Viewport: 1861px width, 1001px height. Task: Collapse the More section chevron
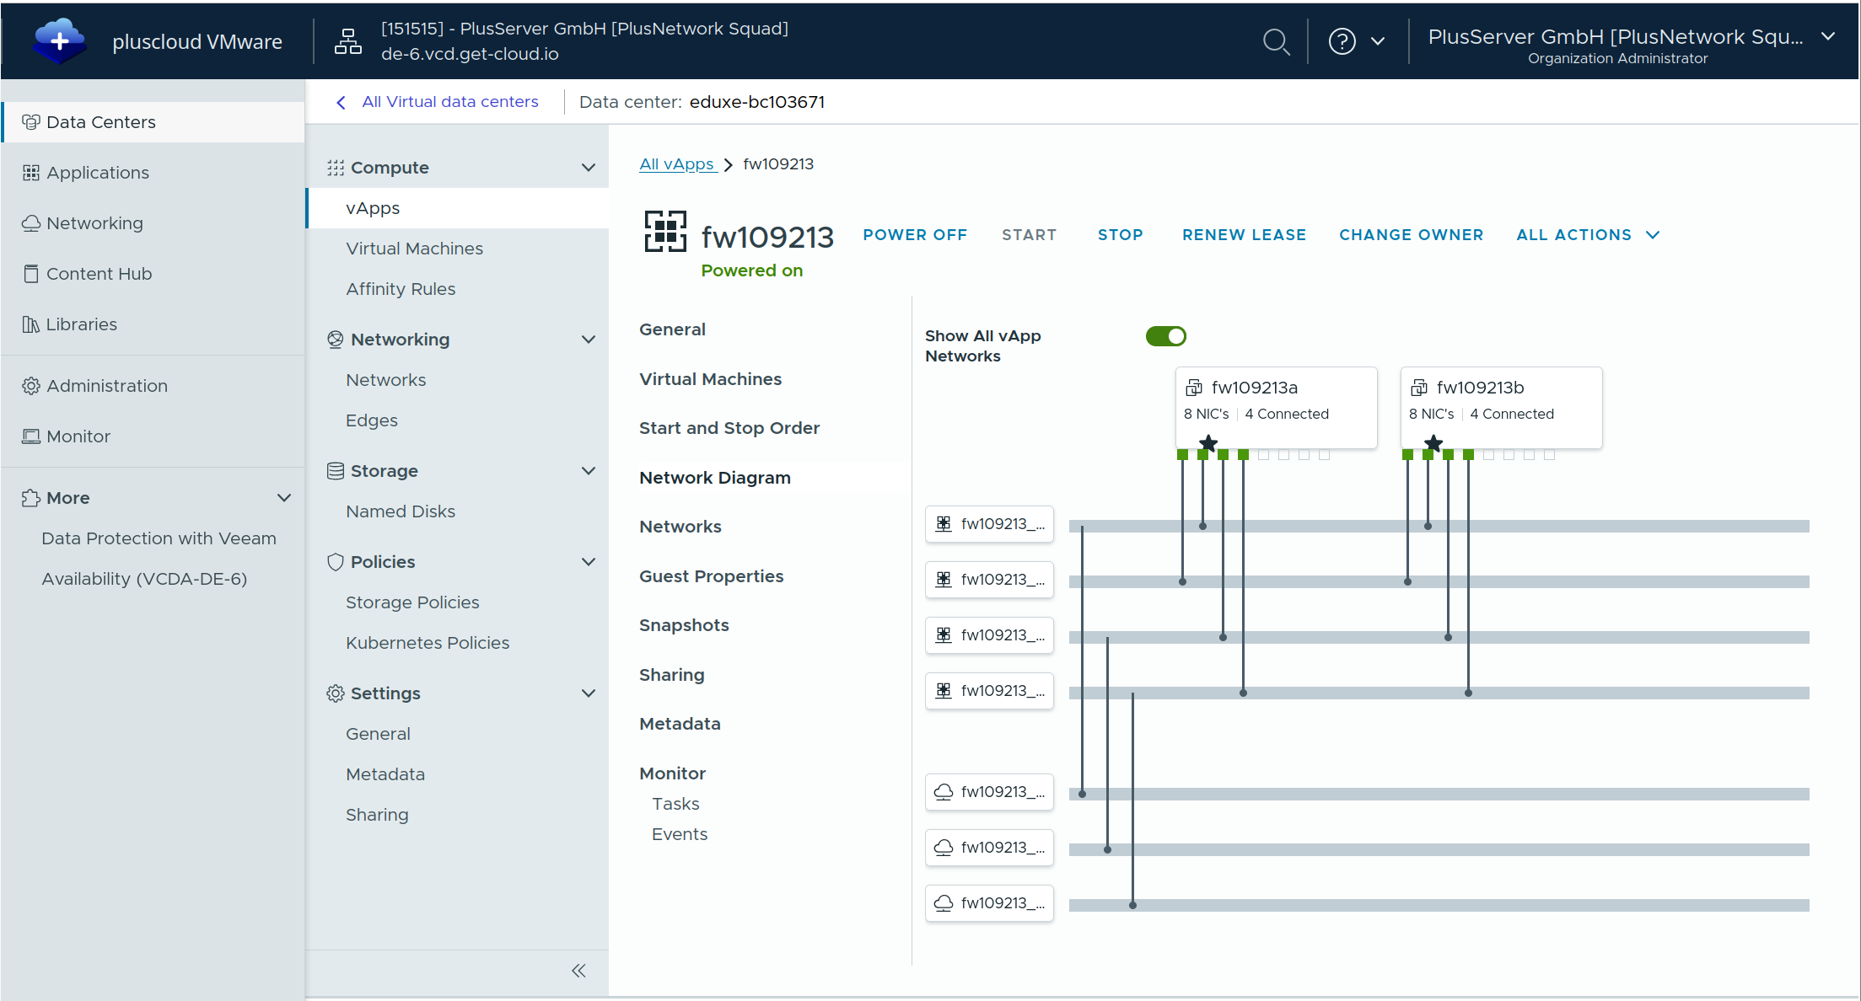[284, 498]
